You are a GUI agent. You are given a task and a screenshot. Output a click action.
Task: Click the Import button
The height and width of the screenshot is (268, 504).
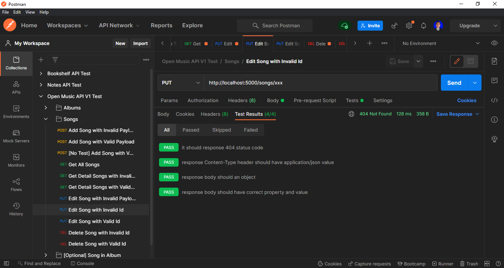pyautogui.click(x=140, y=43)
